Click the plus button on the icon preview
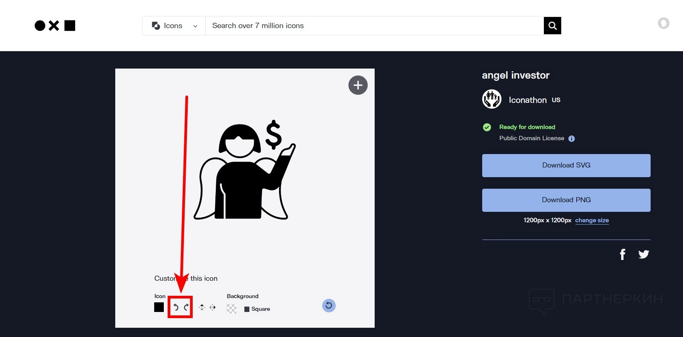The width and height of the screenshot is (683, 337). coord(358,85)
